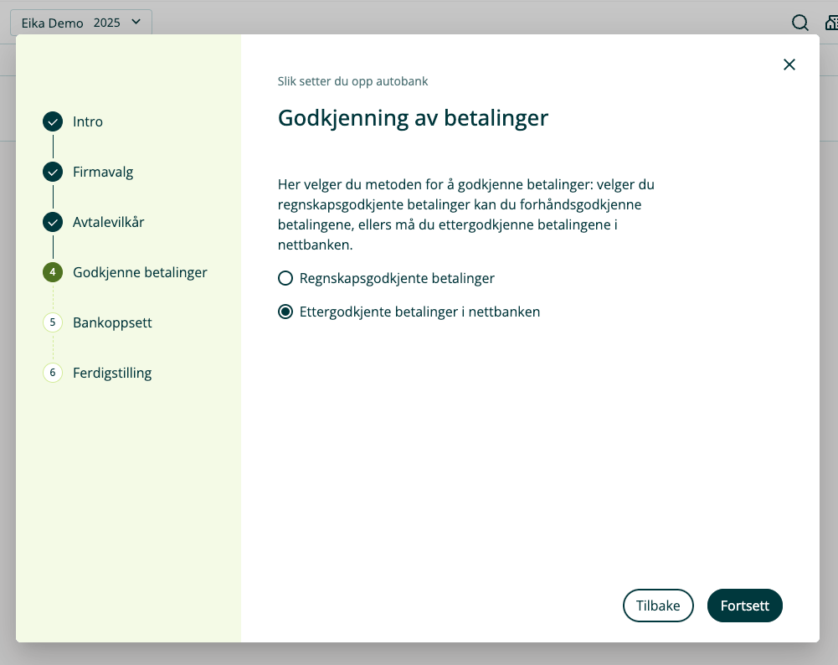Click the Avtalevilkår checkmark circle
This screenshot has height=665, width=838.
coord(53,222)
